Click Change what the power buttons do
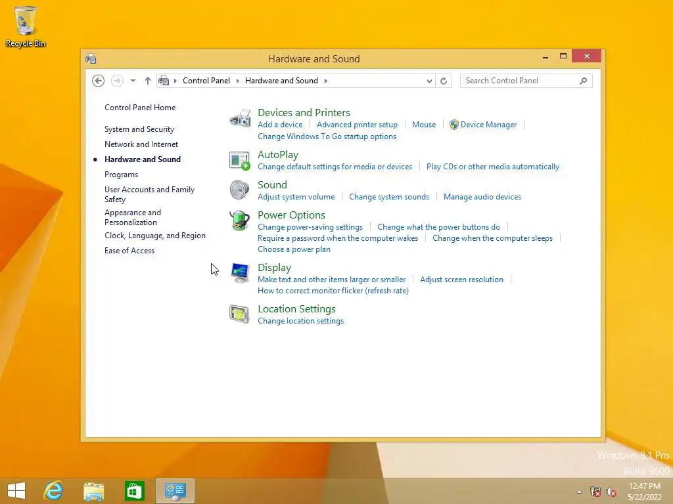This screenshot has width=673, height=504. (438, 227)
